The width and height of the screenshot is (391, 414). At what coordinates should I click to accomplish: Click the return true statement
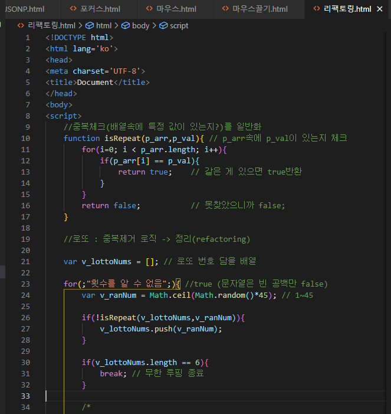[x=145, y=172]
